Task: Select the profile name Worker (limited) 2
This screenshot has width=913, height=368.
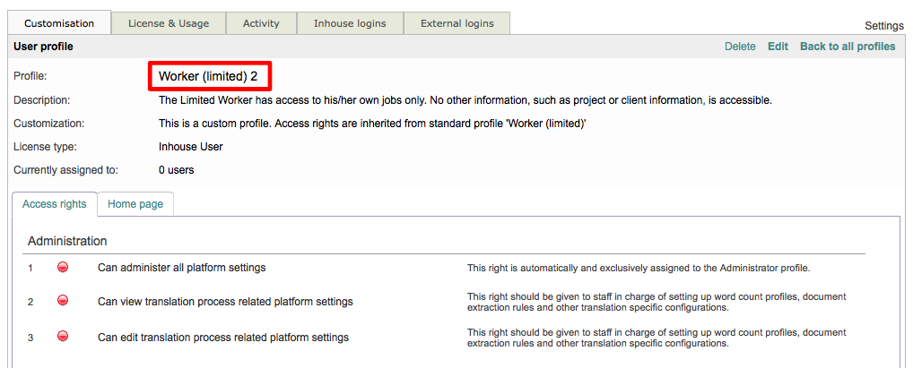Action: [208, 77]
